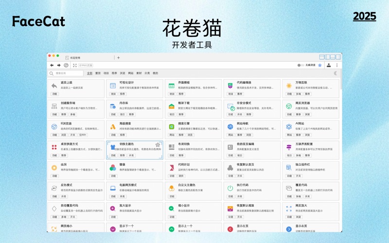This screenshot has height=243, width=389.
Task: Click the star on the 切换主题色 card
Action: click(158, 144)
